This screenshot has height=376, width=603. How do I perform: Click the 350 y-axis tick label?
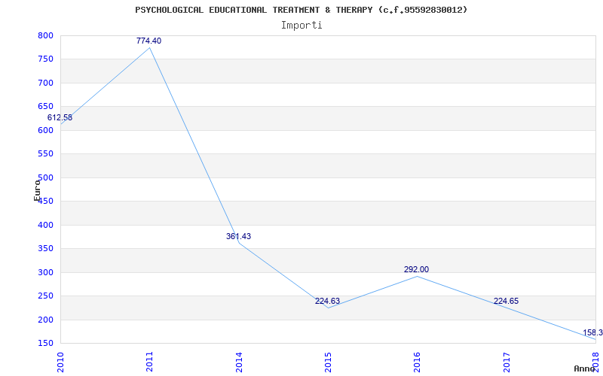45,249
